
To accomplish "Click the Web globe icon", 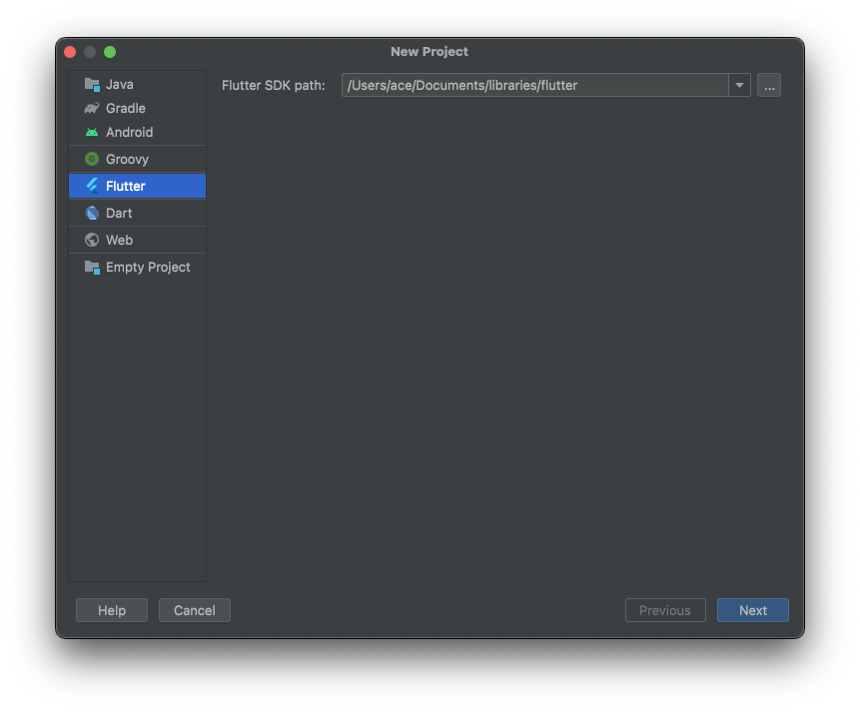I will pyautogui.click(x=92, y=240).
